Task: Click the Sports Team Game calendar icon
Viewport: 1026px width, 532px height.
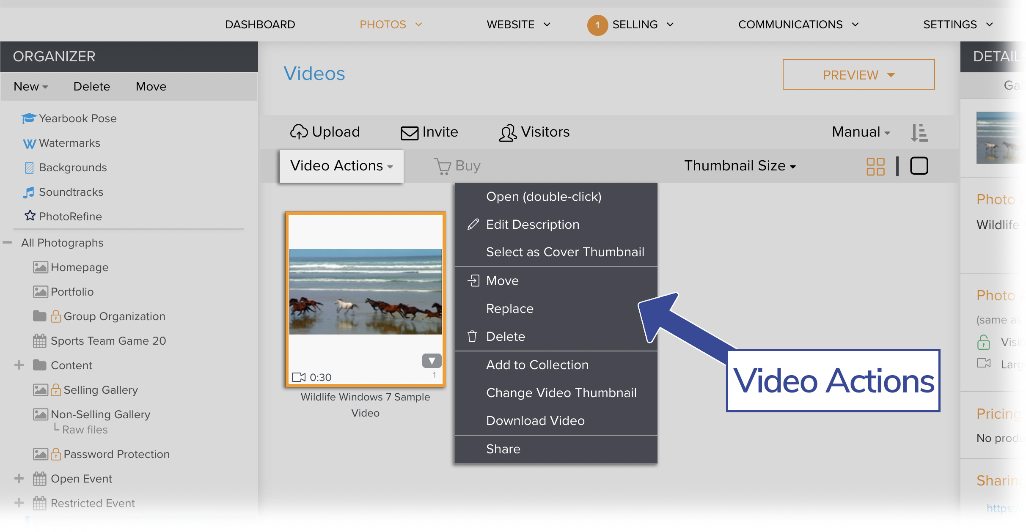Action: [x=40, y=340]
